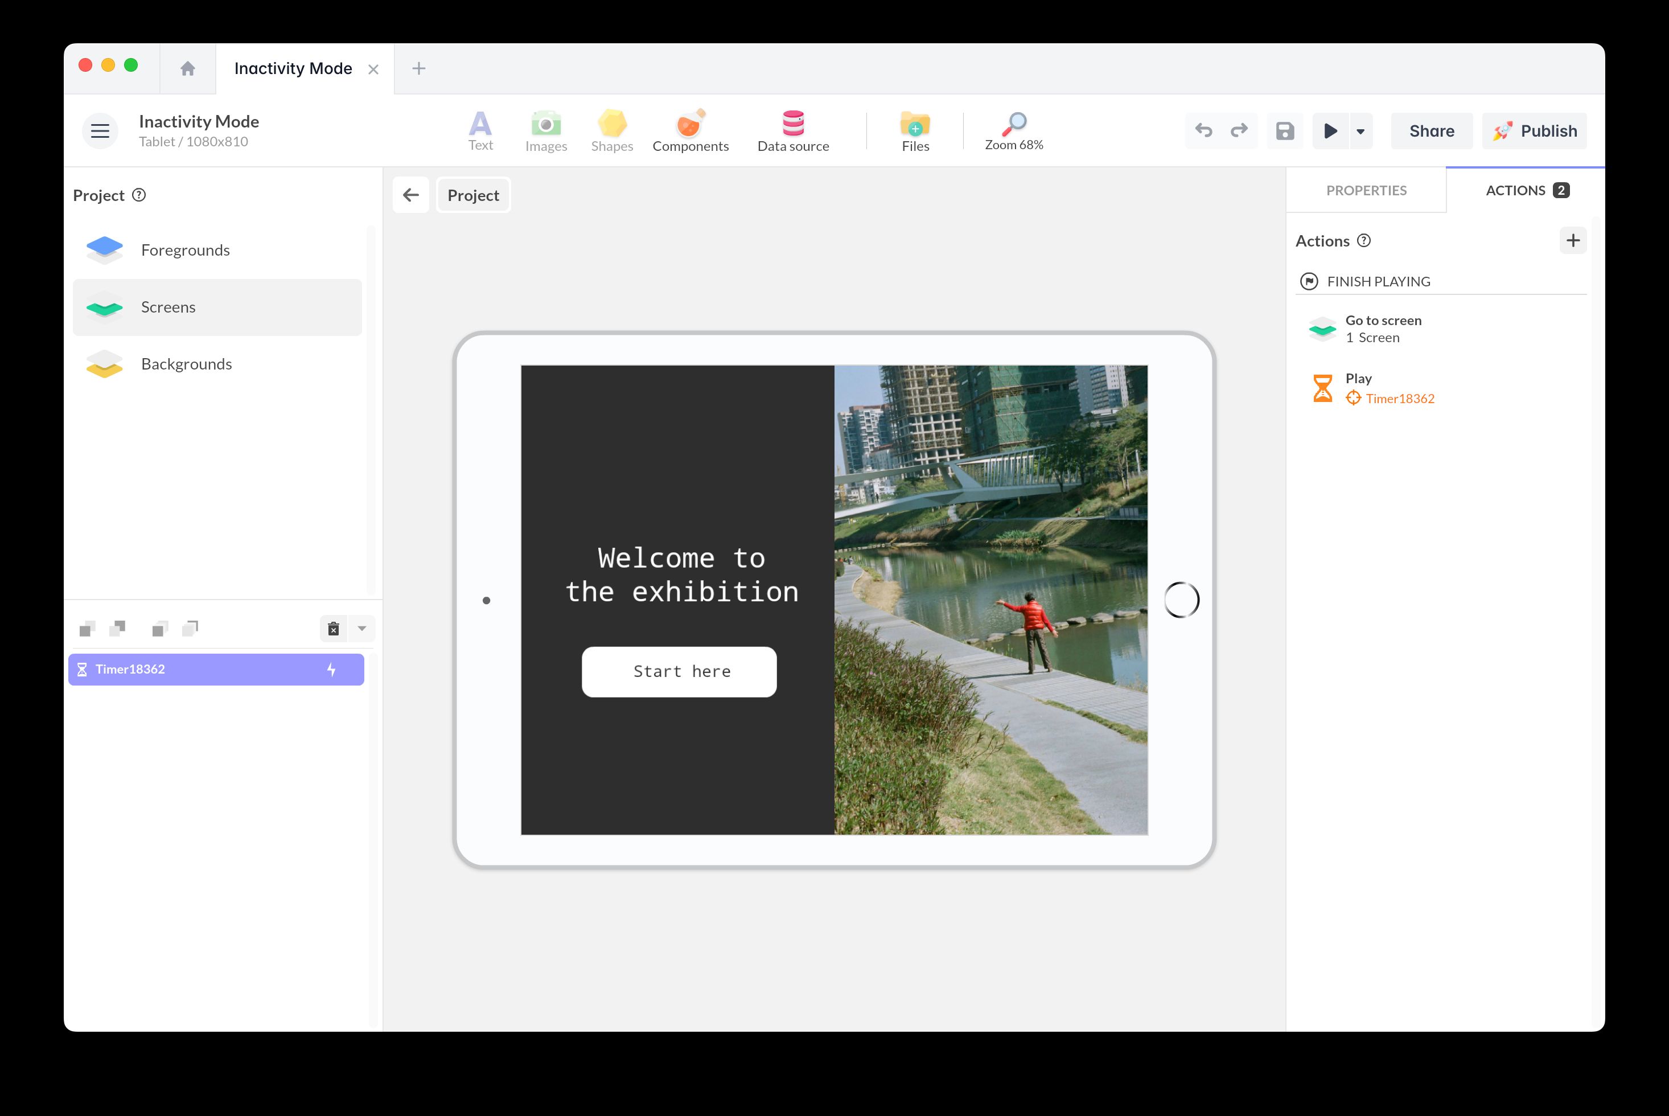Expand the dropdown next to the trash icon
Image resolution: width=1669 pixels, height=1116 pixels.
(362, 629)
